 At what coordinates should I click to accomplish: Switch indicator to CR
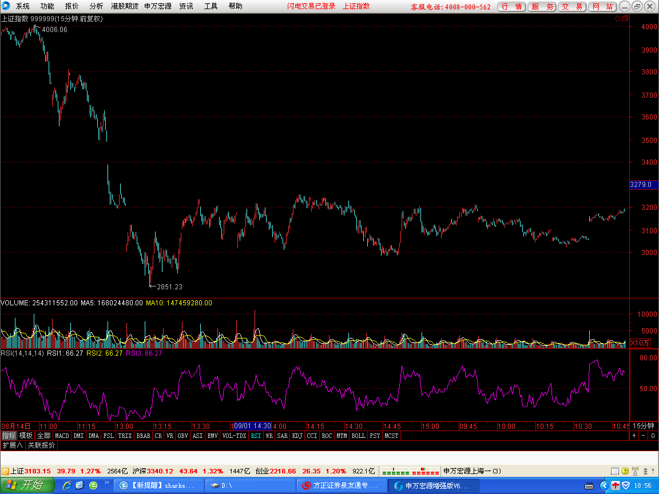tap(158, 436)
